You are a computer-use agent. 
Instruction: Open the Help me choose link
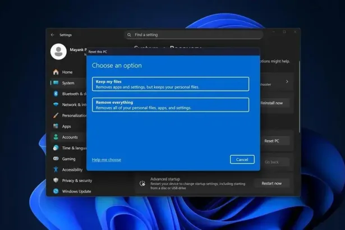point(107,160)
